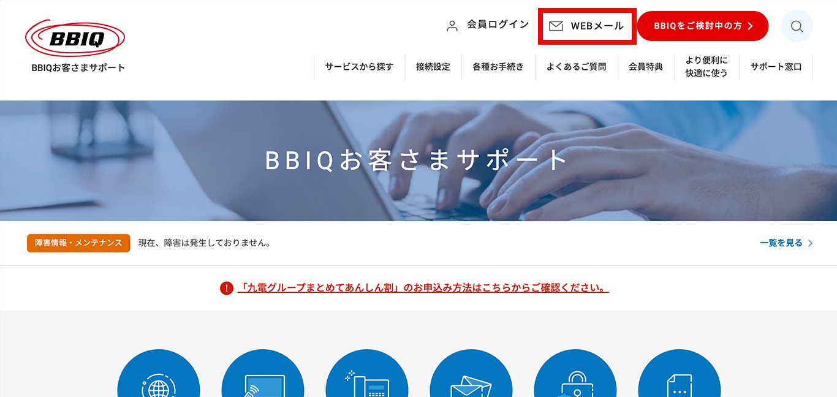Click the WEBメール envelope icon
The width and height of the screenshot is (837, 397).
pos(556,26)
